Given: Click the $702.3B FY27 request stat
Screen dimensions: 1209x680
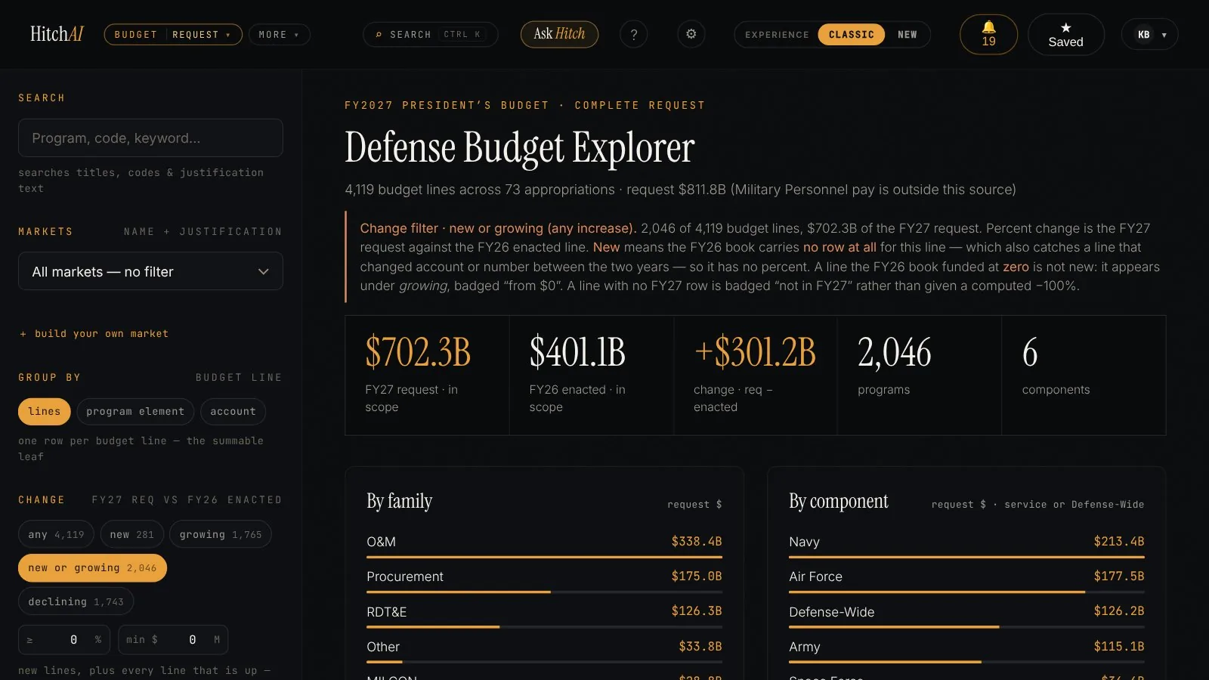Looking at the screenshot, I should coord(427,375).
